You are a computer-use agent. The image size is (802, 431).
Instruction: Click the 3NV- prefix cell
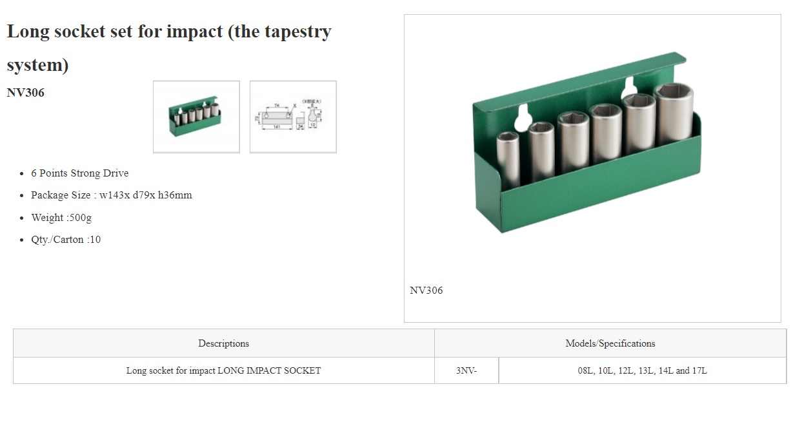click(x=466, y=370)
